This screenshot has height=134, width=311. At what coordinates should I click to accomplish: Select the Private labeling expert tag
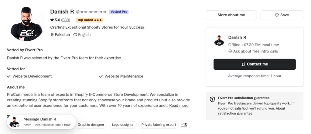[x=159, y=125]
